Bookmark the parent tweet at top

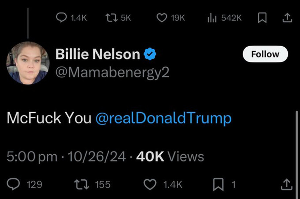tap(262, 18)
